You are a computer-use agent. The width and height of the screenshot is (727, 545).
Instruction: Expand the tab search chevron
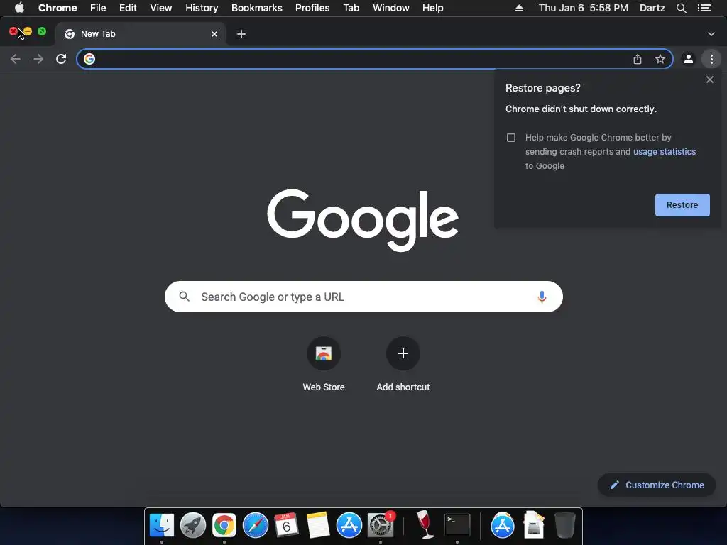point(711,34)
